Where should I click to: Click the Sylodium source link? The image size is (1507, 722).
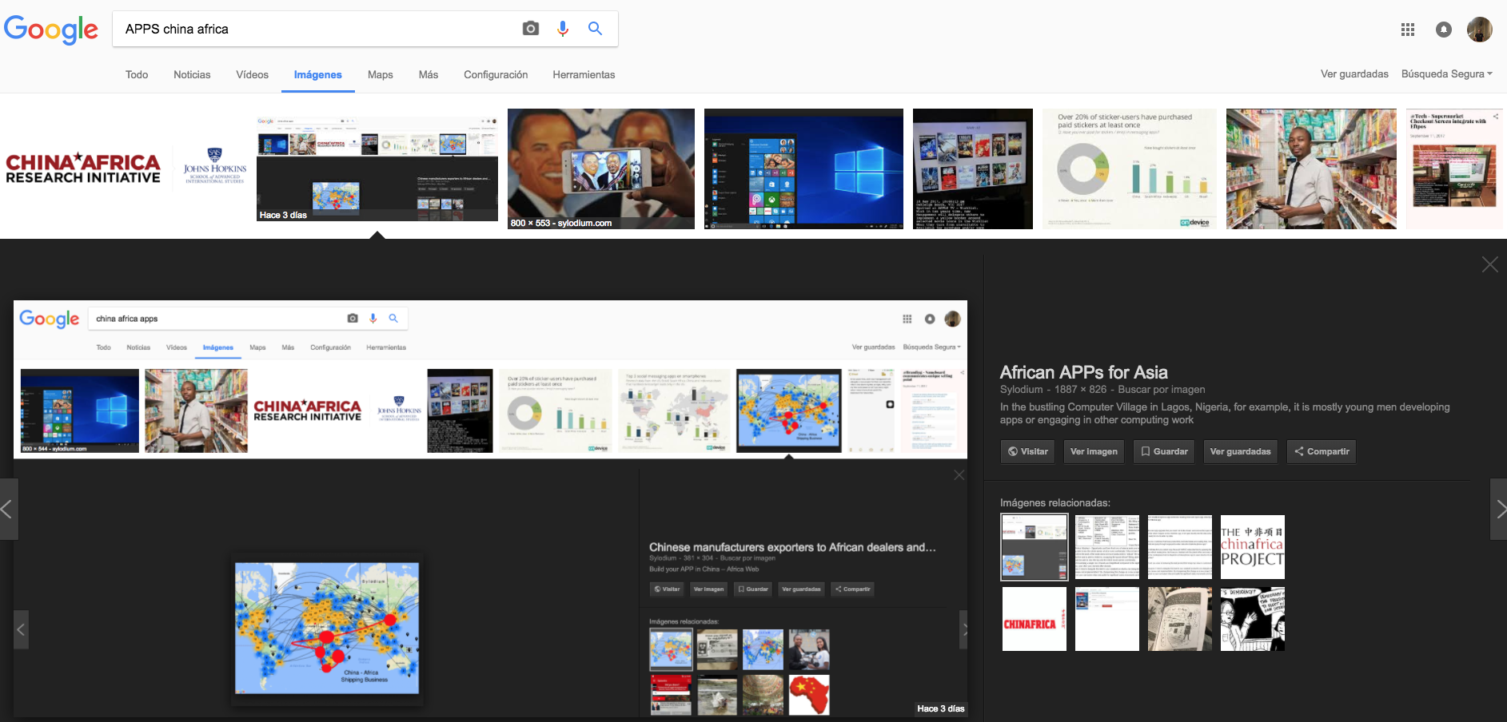pos(1021,390)
